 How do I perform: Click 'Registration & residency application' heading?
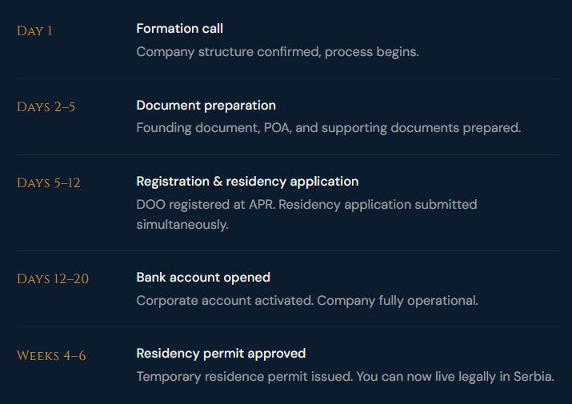coord(247,181)
